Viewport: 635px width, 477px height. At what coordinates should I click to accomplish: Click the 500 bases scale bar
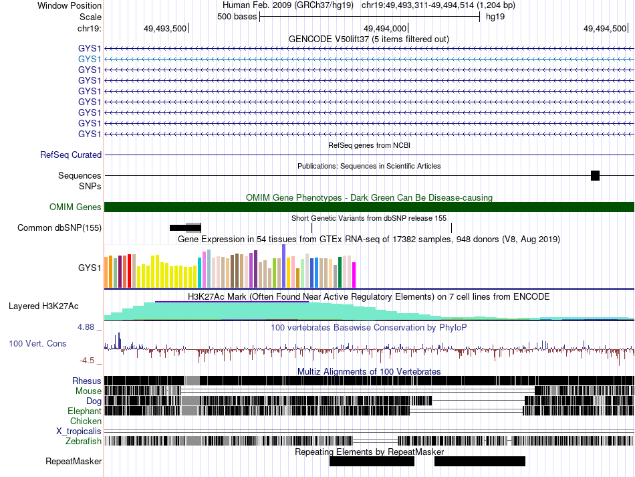click(x=370, y=17)
